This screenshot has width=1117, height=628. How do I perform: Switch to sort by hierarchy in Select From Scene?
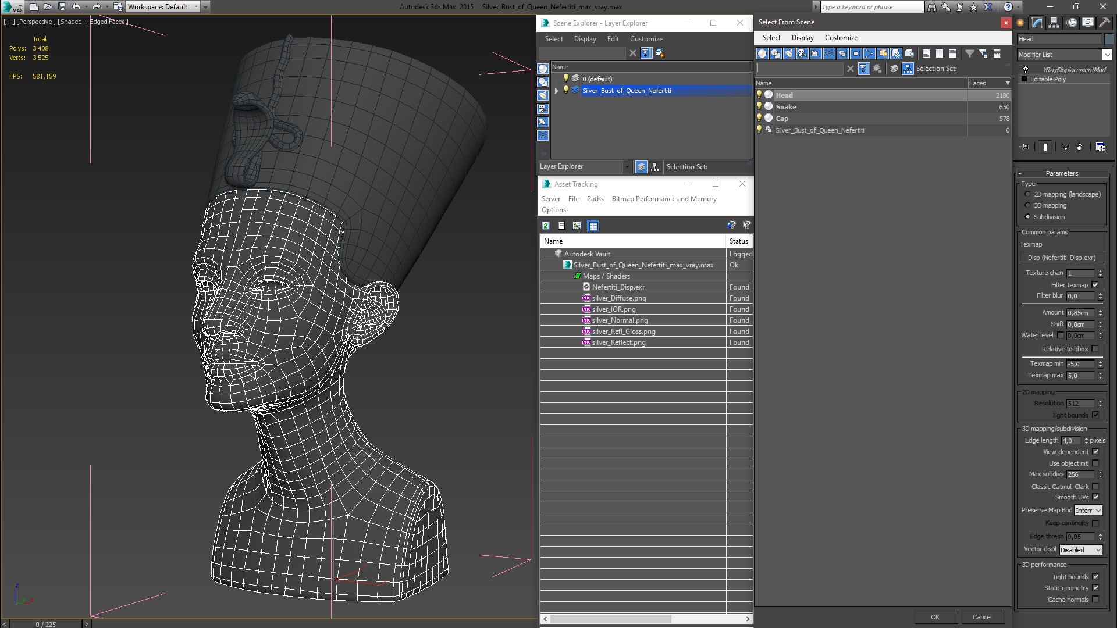pyautogui.click(x=908, y=69)
